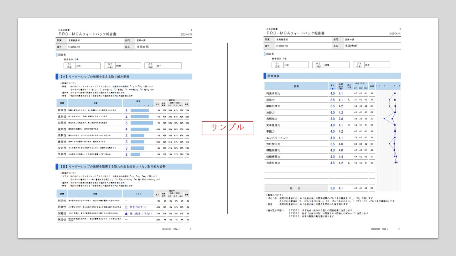456x256 pixels.
Task: Click the G1 上司 box on the left page
Action: click(82, 65)
